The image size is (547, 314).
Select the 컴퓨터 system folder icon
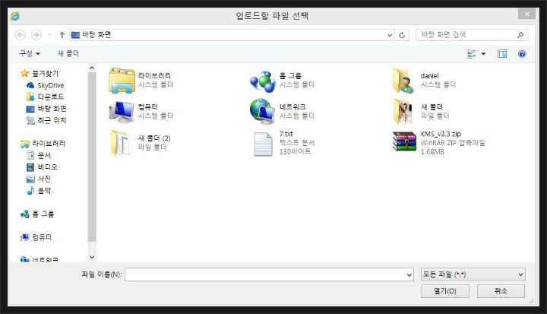(122, 112)
